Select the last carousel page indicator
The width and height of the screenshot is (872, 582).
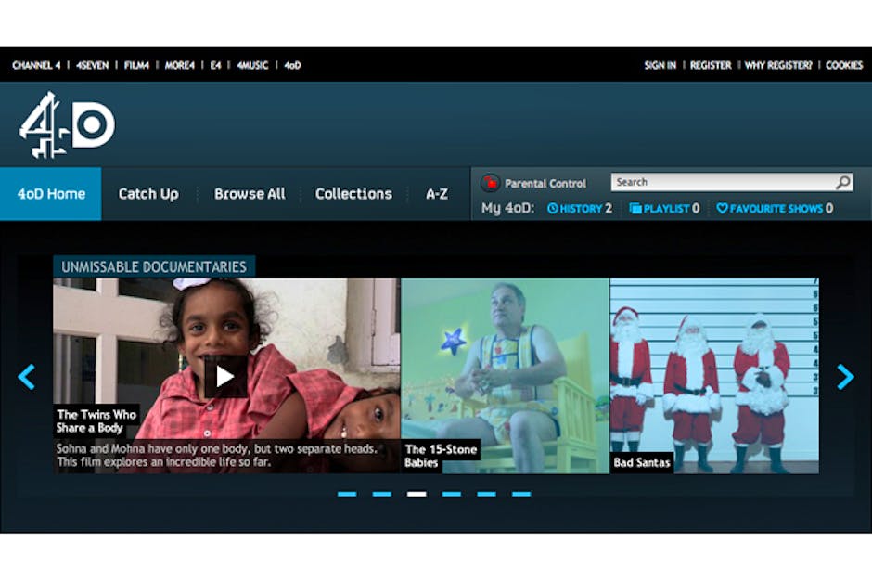coord(521,494)
